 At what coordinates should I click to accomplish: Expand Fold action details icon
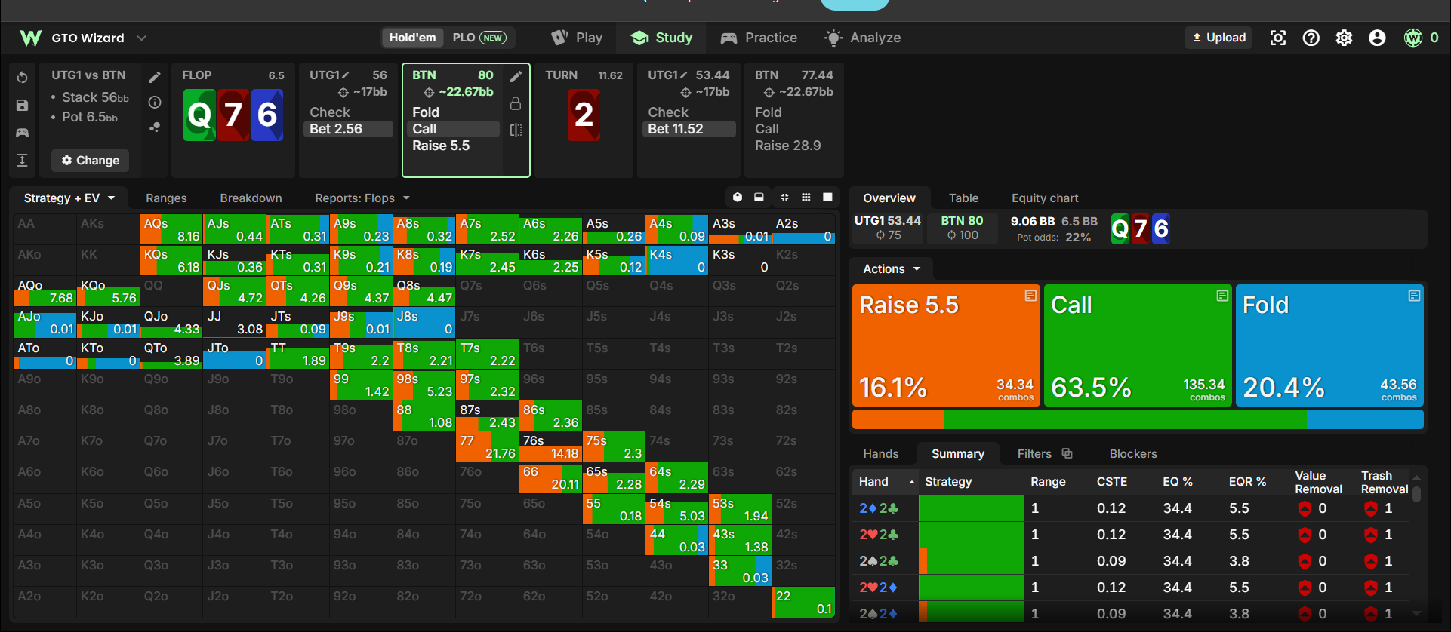click(x=1414, y=296)
